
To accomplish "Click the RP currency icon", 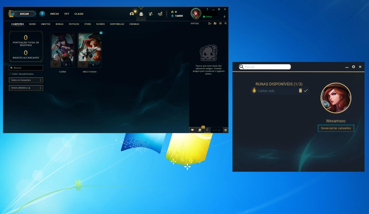I will (172, 12).
